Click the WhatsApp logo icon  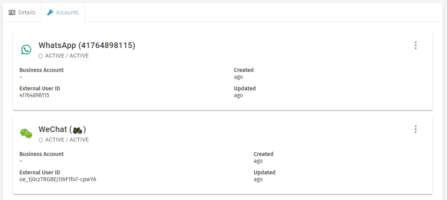pyautogui.click(x=26, y=50)
